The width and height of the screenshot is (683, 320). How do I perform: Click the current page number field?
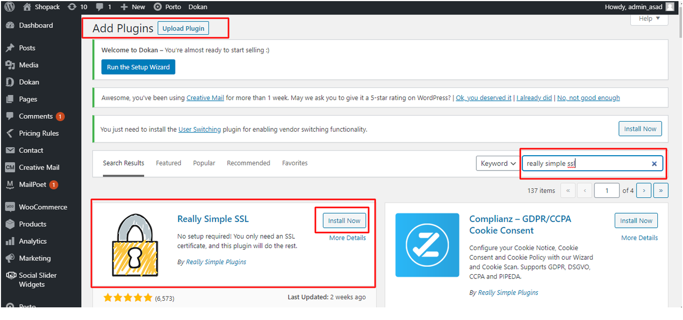[x=606, y=190]
